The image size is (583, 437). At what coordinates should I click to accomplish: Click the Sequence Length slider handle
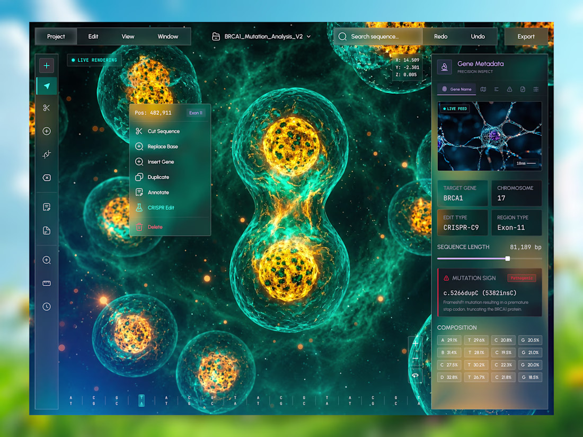click(508, 258)
